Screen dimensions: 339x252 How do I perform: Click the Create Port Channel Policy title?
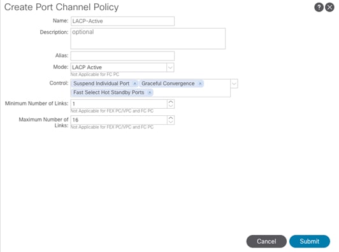pos(61,7)
